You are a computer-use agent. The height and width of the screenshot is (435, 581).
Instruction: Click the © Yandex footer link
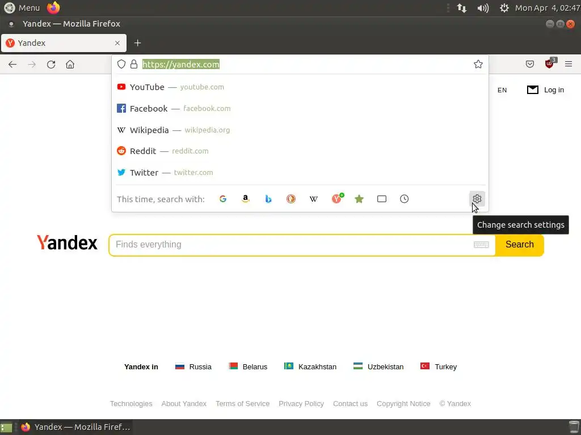[455, 403]
